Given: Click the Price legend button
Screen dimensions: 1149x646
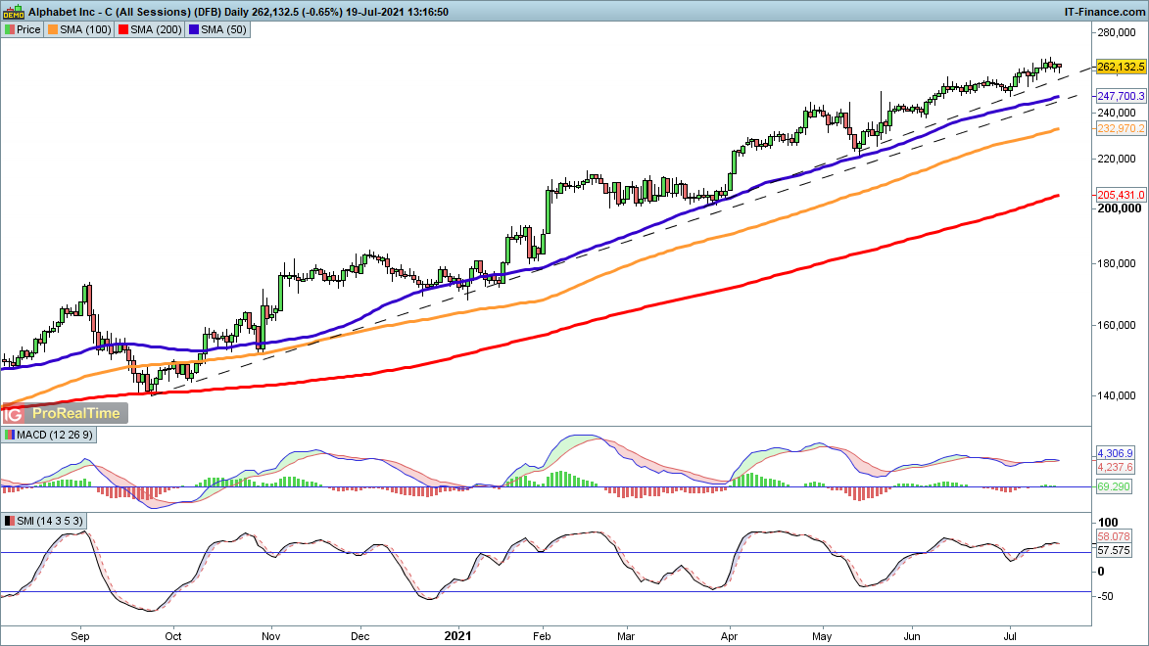Looking at the screenshot, I should click(23, 30).
